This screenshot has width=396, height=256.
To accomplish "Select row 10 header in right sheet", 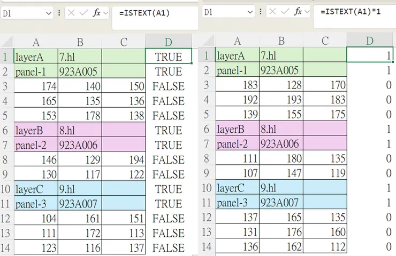I will point(208,188).
